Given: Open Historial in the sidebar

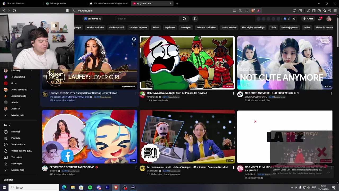Looking at the screenshot, I should pyautogui.click(x=17, y=132).
